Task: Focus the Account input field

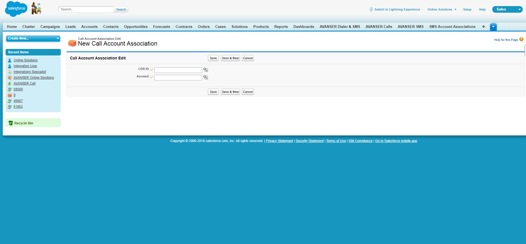Action: [x=178, y=78]
